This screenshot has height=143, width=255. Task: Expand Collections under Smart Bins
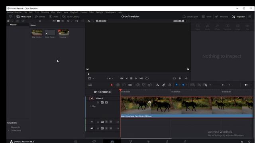point(8,130)
